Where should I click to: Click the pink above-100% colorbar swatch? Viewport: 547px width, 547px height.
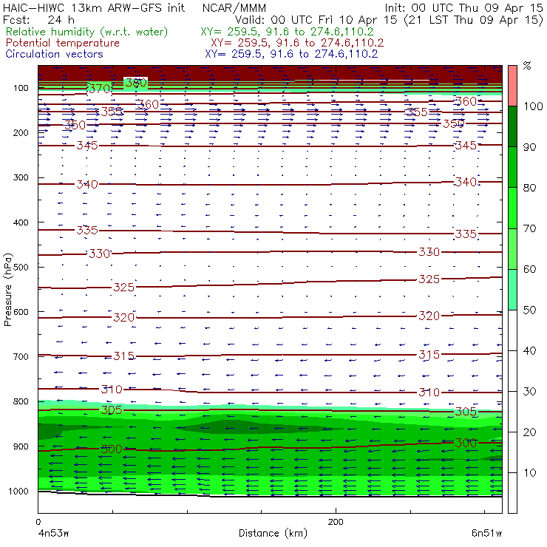pos(512,86)
